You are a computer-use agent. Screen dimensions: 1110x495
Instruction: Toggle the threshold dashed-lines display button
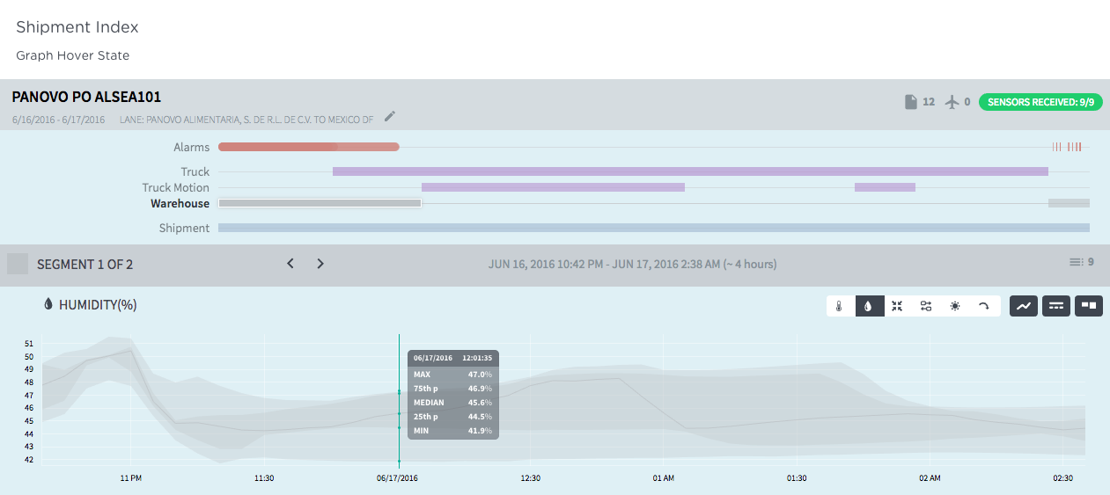coord(1056,306)
